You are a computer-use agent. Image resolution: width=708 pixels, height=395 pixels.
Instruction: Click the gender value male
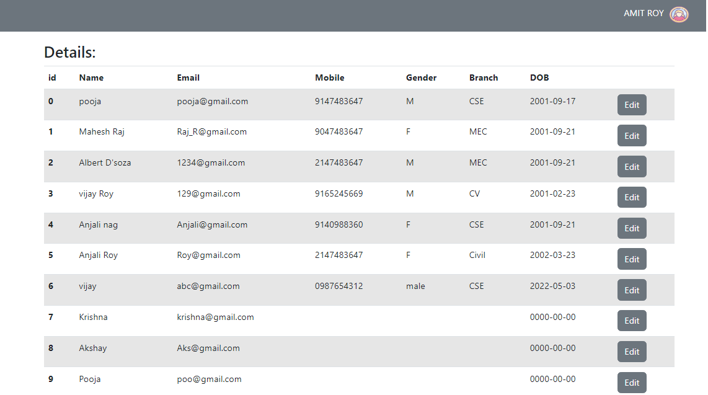[x=415, y=286]
